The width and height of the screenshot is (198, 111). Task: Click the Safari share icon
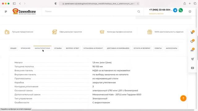pyautogui.click(x=185, y=3)
